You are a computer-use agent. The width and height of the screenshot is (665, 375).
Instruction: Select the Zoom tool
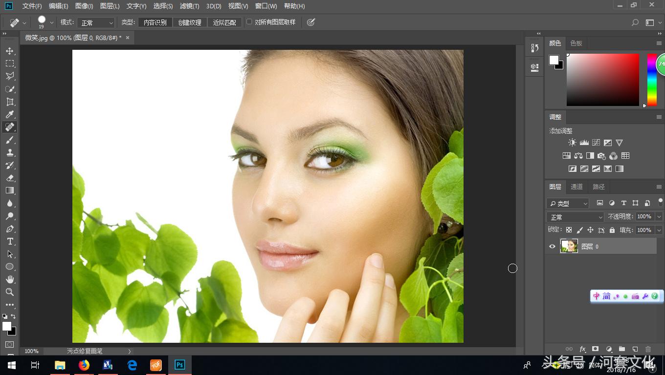pyautogui.click(x=10, y=292)
